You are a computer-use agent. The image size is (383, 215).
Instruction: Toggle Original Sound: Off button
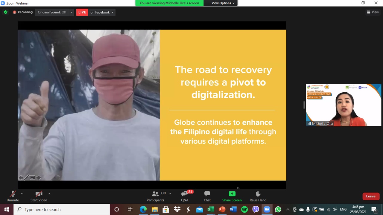click(x=52, y=12)
